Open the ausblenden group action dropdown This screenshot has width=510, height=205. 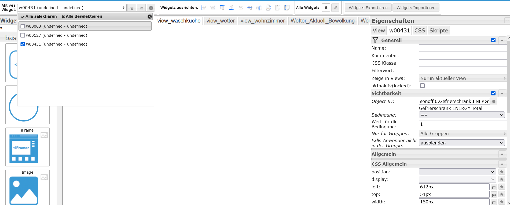pyautogui.click(x=462, y=143)
